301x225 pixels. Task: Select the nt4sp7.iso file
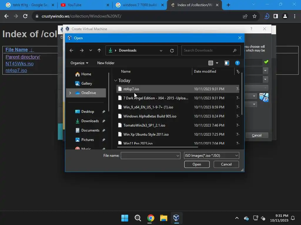click(x=178, y=89)
